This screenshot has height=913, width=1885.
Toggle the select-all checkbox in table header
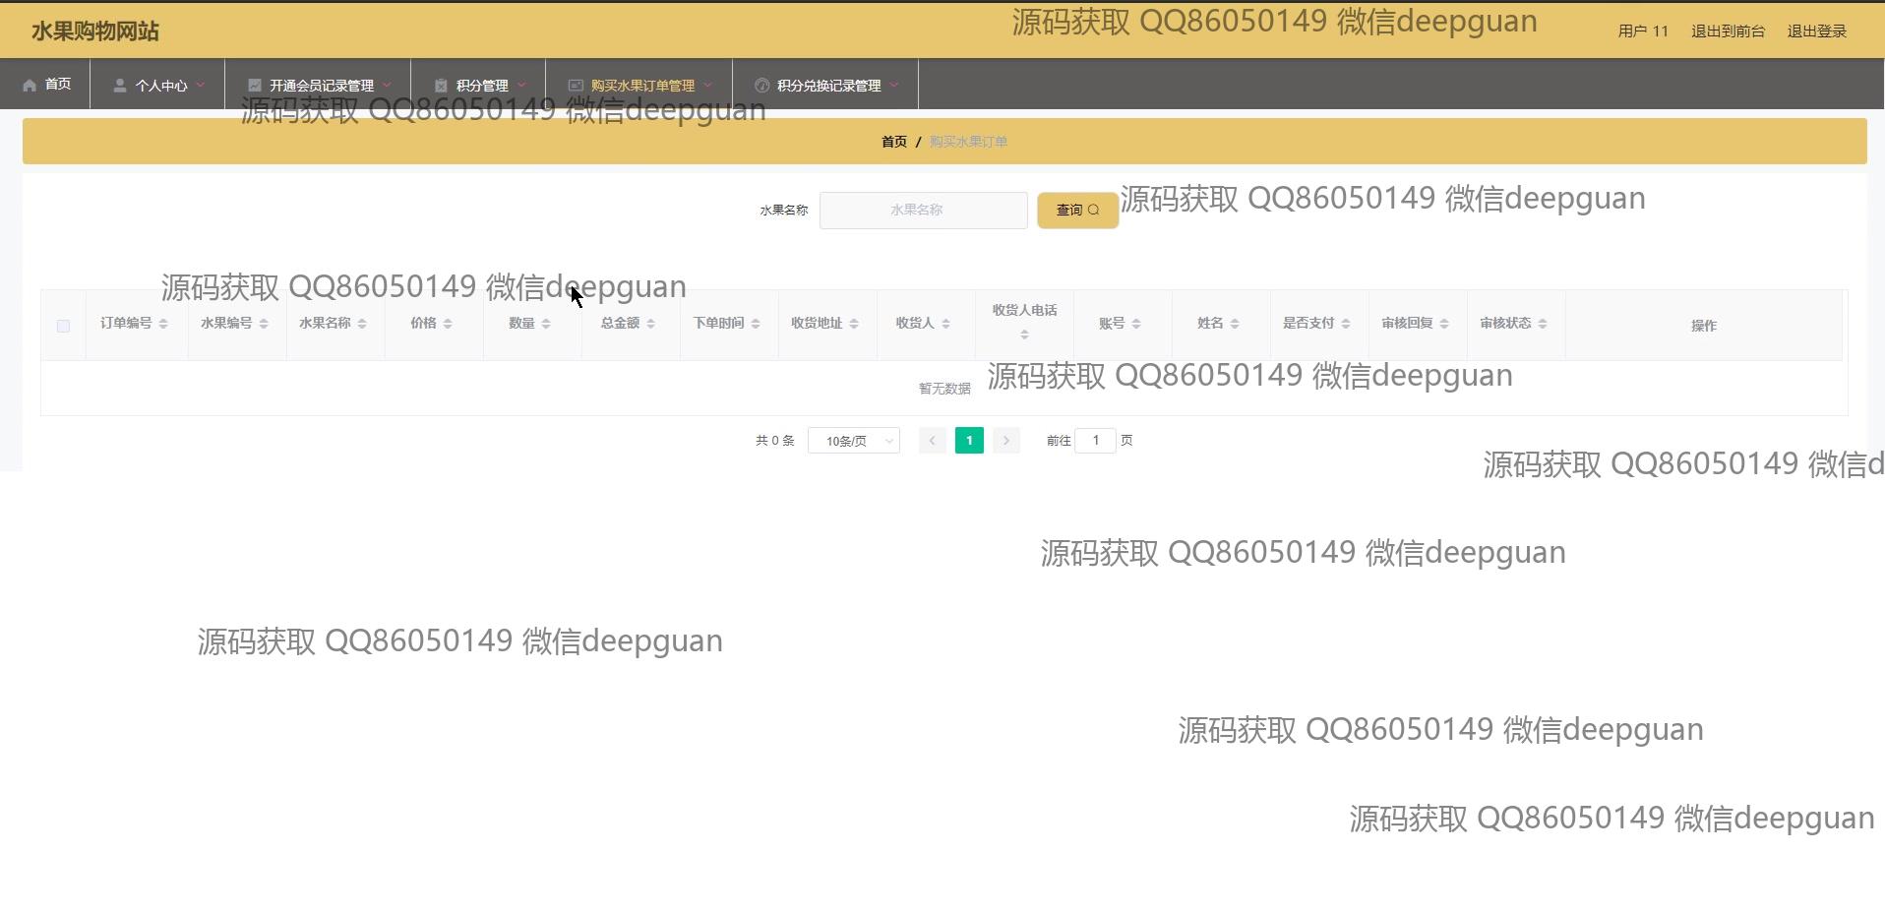click(x=63, y=326)
